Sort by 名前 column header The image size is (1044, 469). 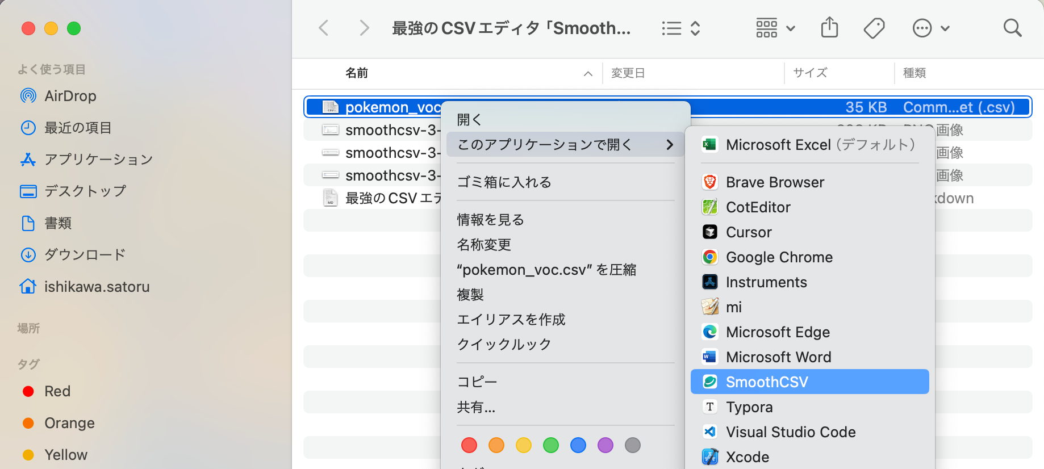(357, 73)
